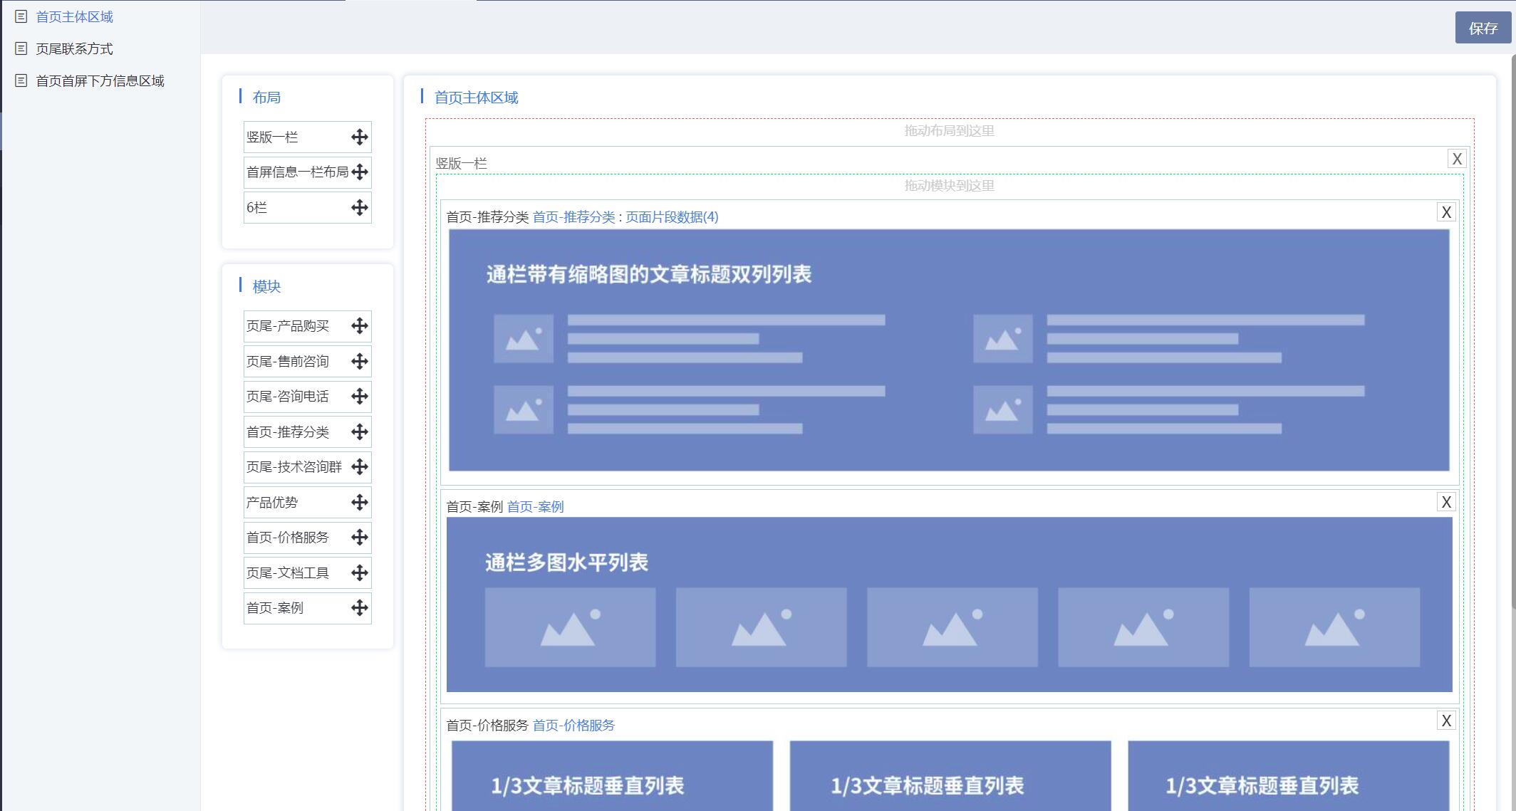Click move handle of 页尾-文档工具 module
This screenshot has width=1516, height=811.
pyautogui.click(x=360, y=573)
